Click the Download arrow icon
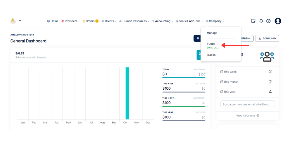Screen dimensions: 292x146 (260, 38)
